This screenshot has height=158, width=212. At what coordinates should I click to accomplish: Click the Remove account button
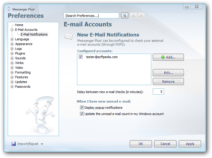(x=168, y=82)
